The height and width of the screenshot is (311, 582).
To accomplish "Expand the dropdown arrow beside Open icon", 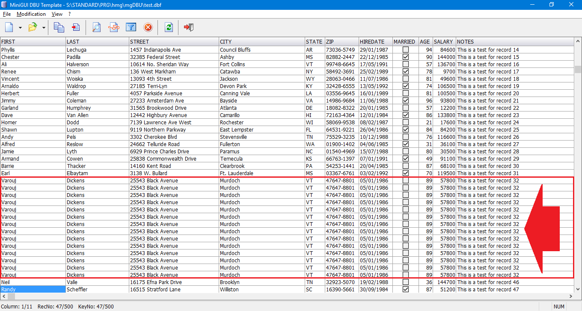I will [44, 28].
